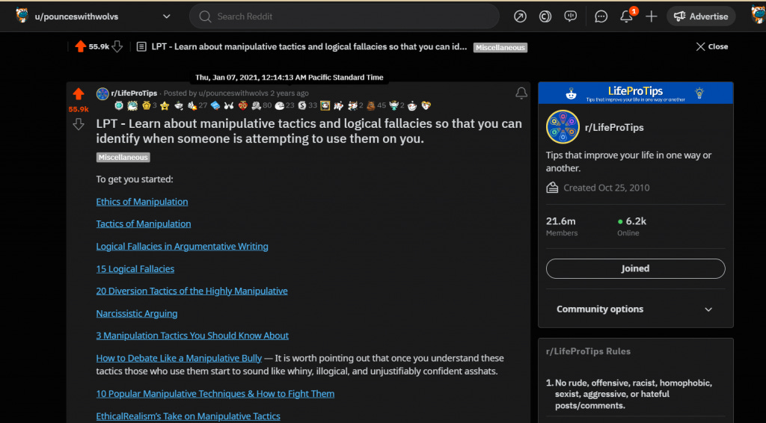Click the plus icon to create post
This screenshot has width=766, height=423.
pos(652,16)
